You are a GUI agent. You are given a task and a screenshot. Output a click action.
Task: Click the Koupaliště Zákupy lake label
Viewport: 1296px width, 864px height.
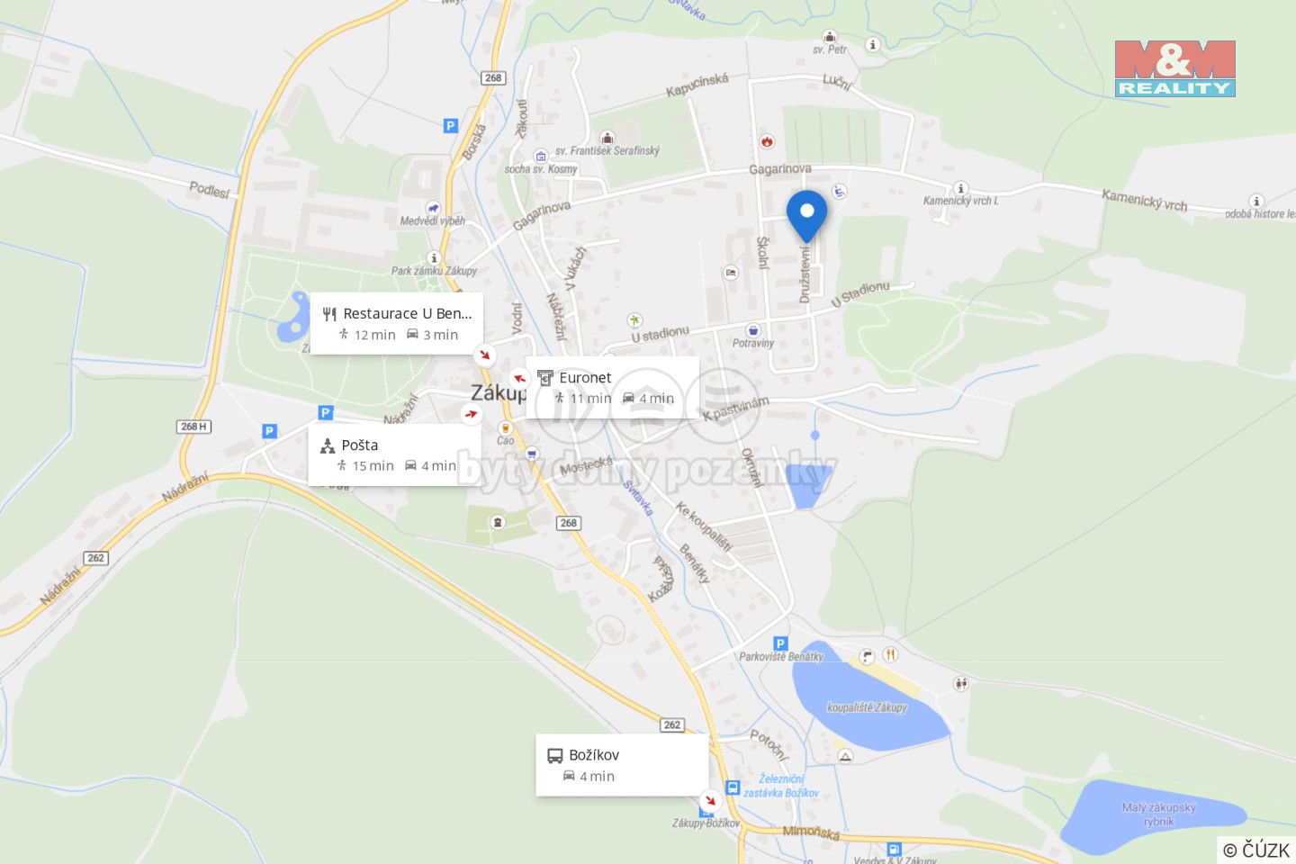pyautogui.click(x=867, y=707)
